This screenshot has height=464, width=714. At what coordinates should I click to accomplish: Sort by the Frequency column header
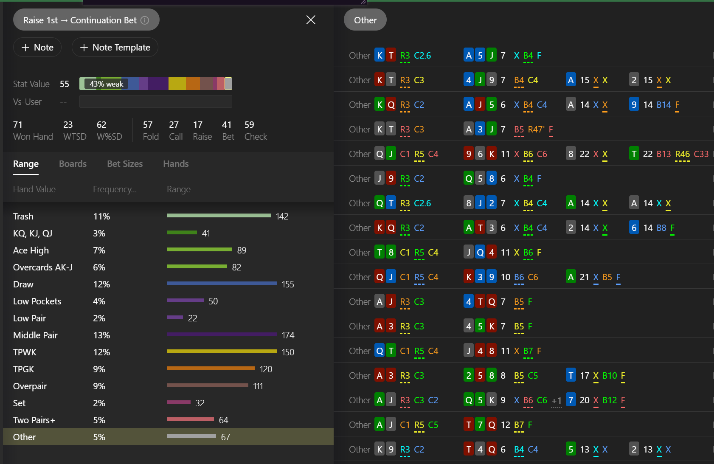pyautogui.click(x=115, y=189)
